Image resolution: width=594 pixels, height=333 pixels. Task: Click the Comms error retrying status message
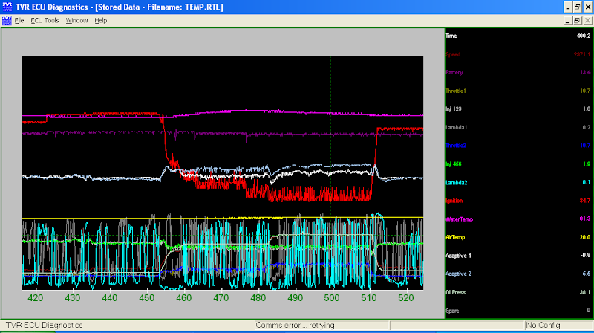[x=295, y=326]
